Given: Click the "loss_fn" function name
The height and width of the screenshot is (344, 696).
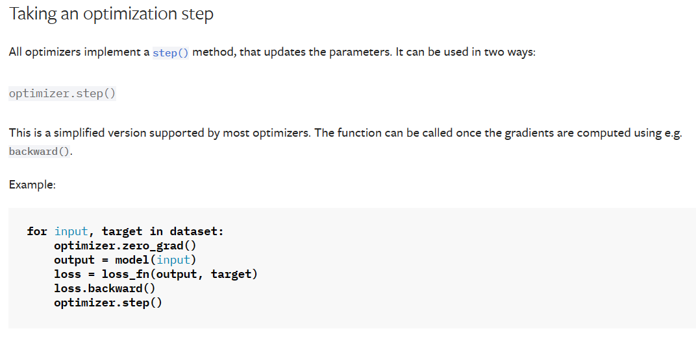Looking at the screenshot, I should tap(125, 274).
